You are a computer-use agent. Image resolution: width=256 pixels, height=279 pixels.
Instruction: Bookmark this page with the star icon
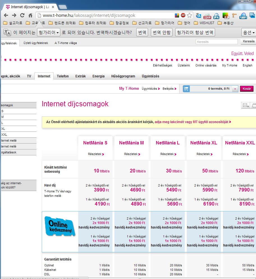click(x=190, y=15)
